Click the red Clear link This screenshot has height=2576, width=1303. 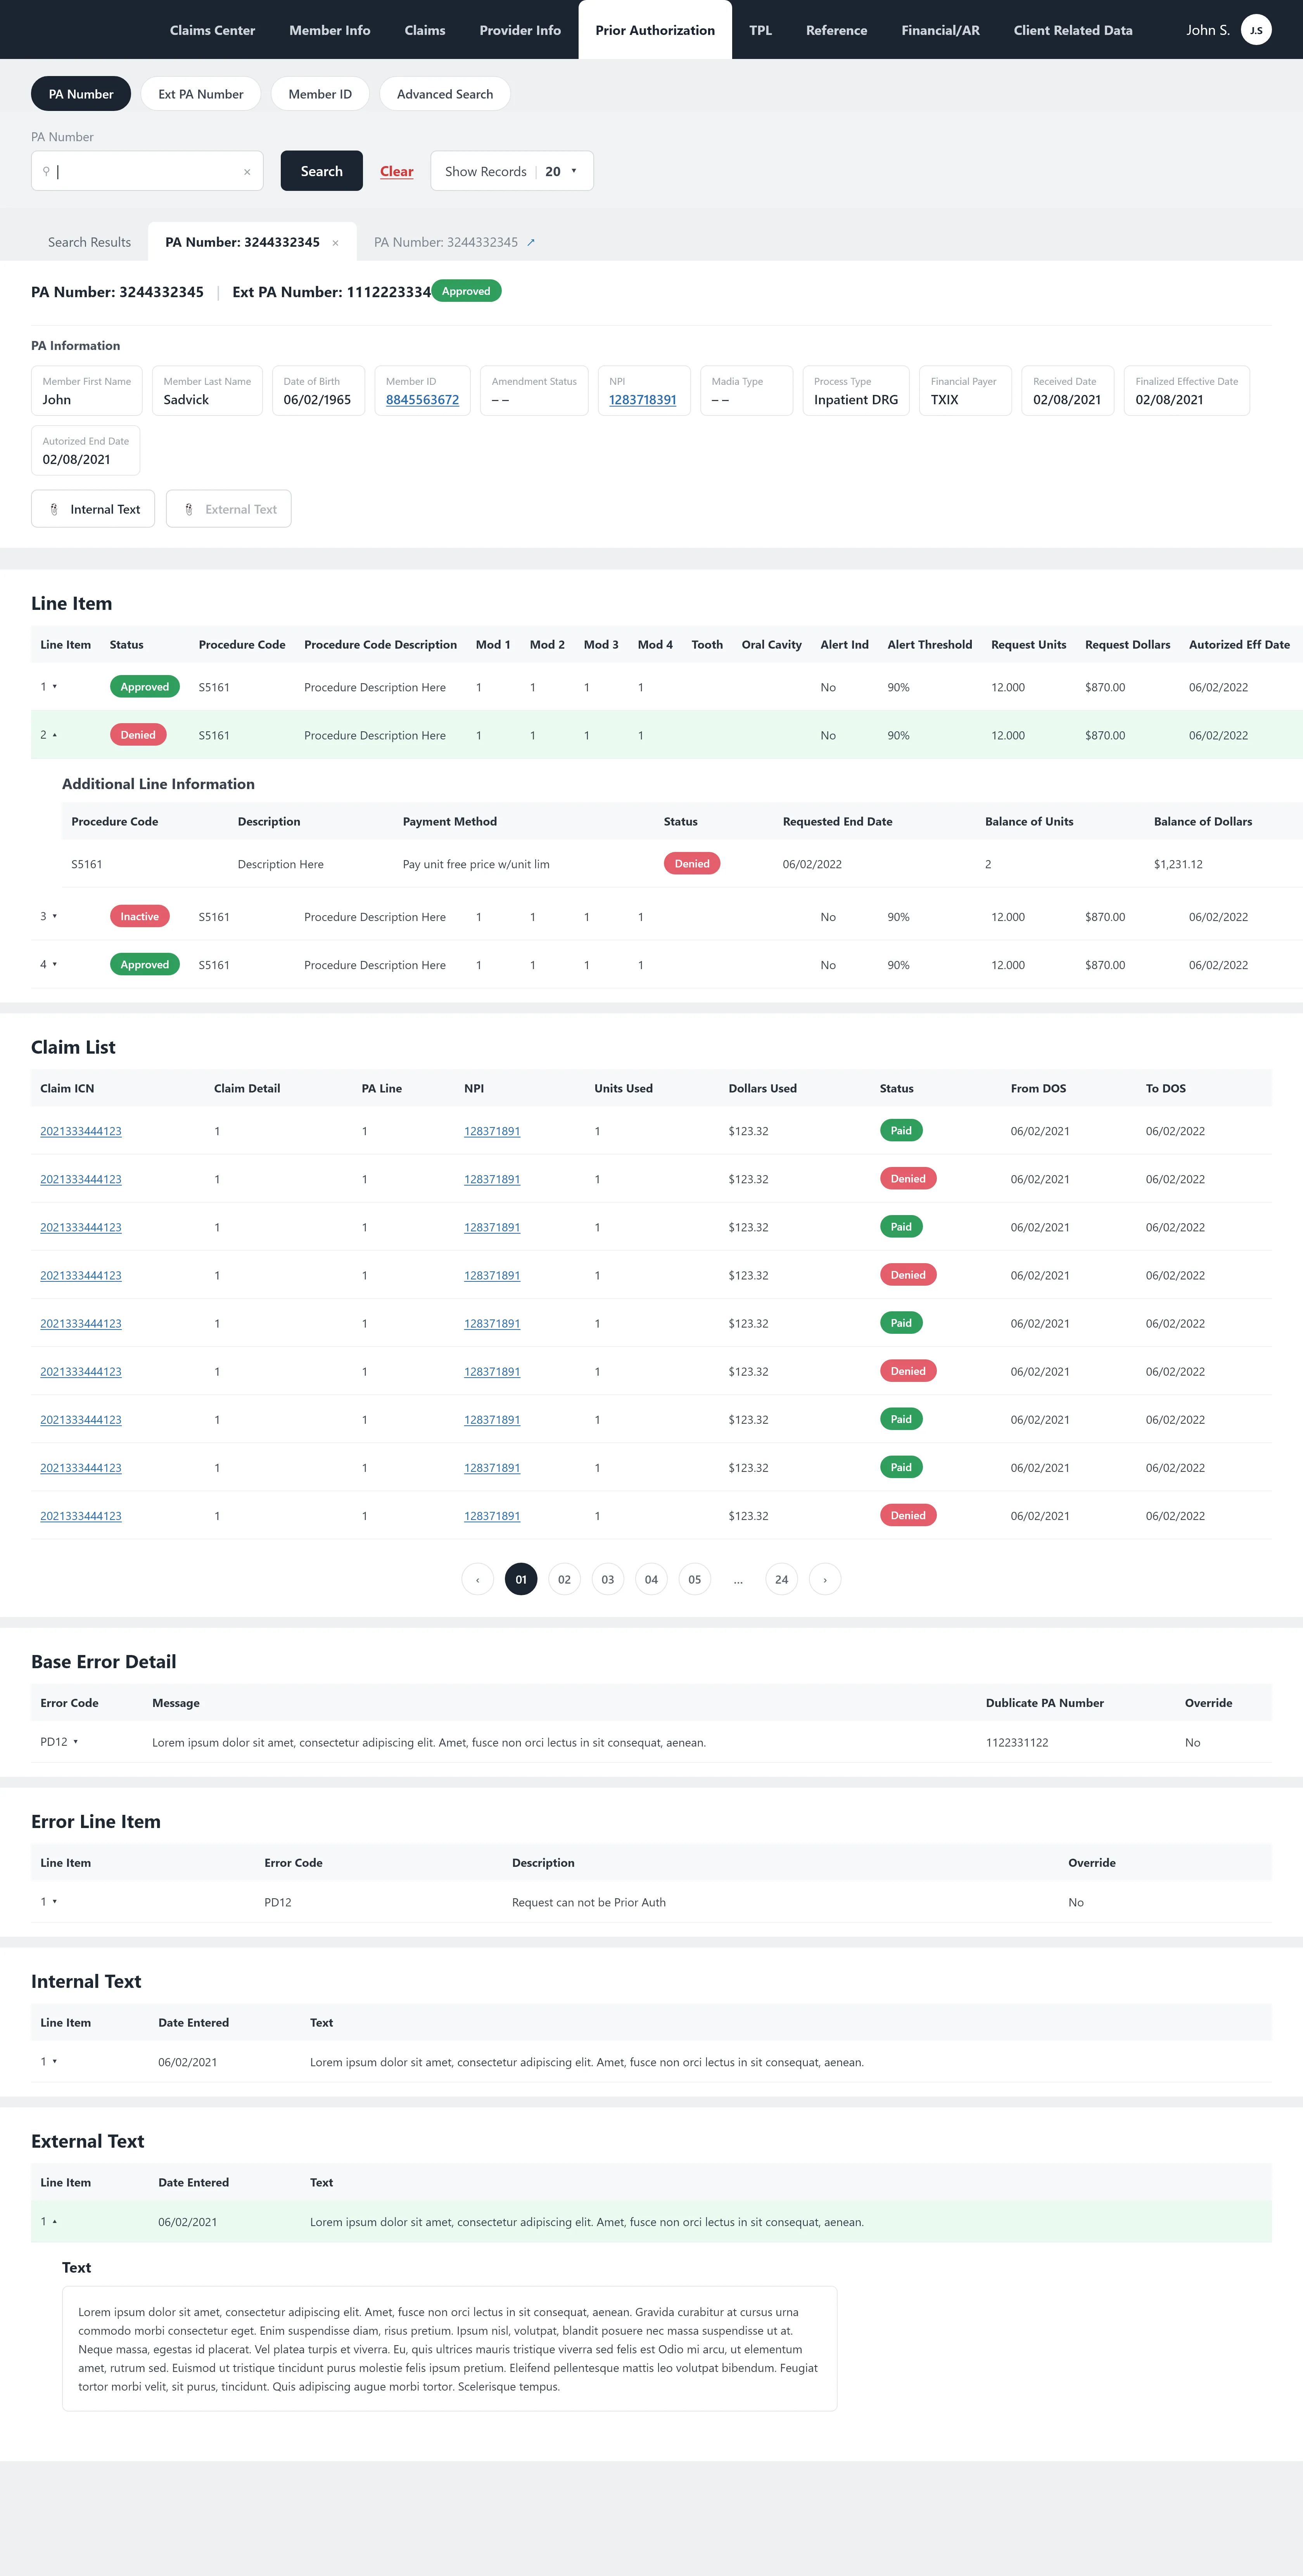pyautogui.click(x=397, y=171)
